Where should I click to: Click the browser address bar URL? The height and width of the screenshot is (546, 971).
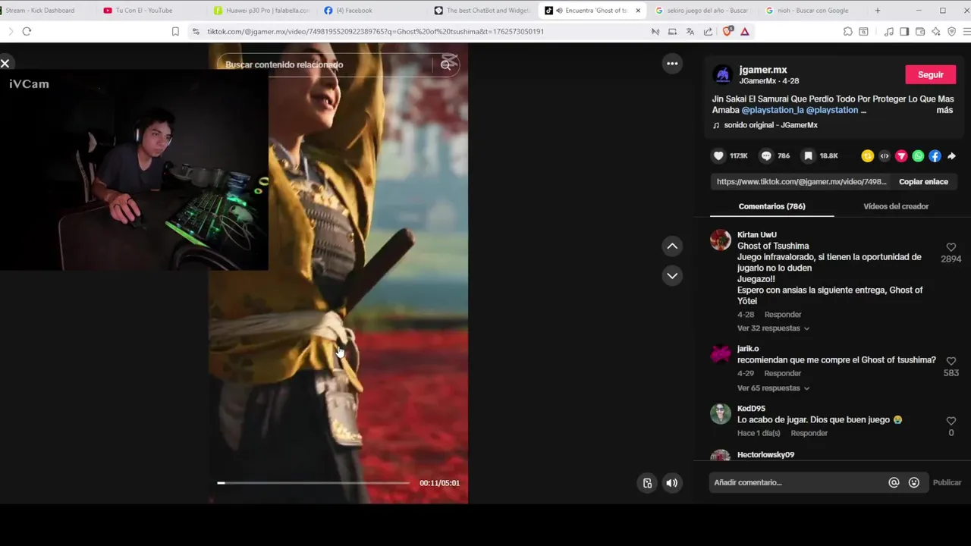pos(376,32)
